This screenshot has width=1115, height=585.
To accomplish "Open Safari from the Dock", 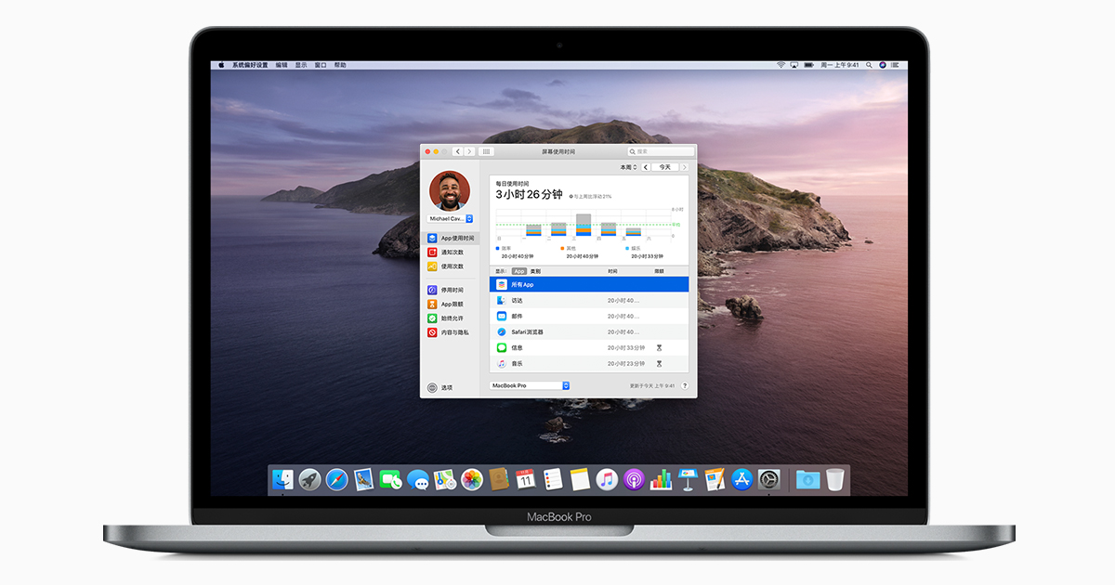I will [336, 480].
